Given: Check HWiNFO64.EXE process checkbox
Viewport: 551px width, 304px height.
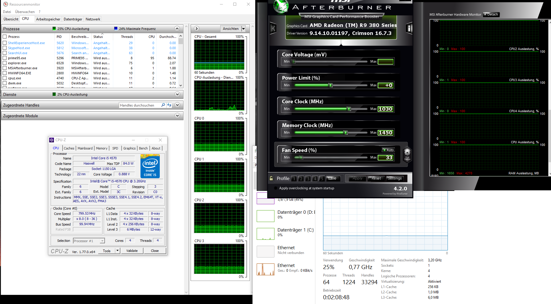Looking at the screenshot, I should [4, 73].
